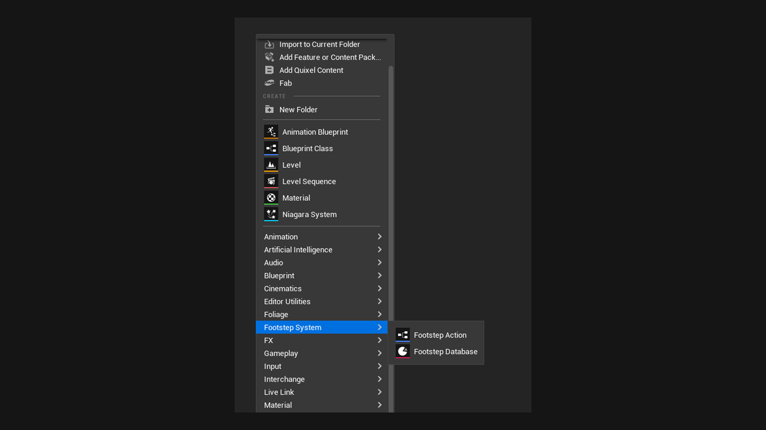Image resolution: width=766 pixels, height=430 pixels.
Task: Select the Footstep Action submenu item
Action: pos(436,335)
